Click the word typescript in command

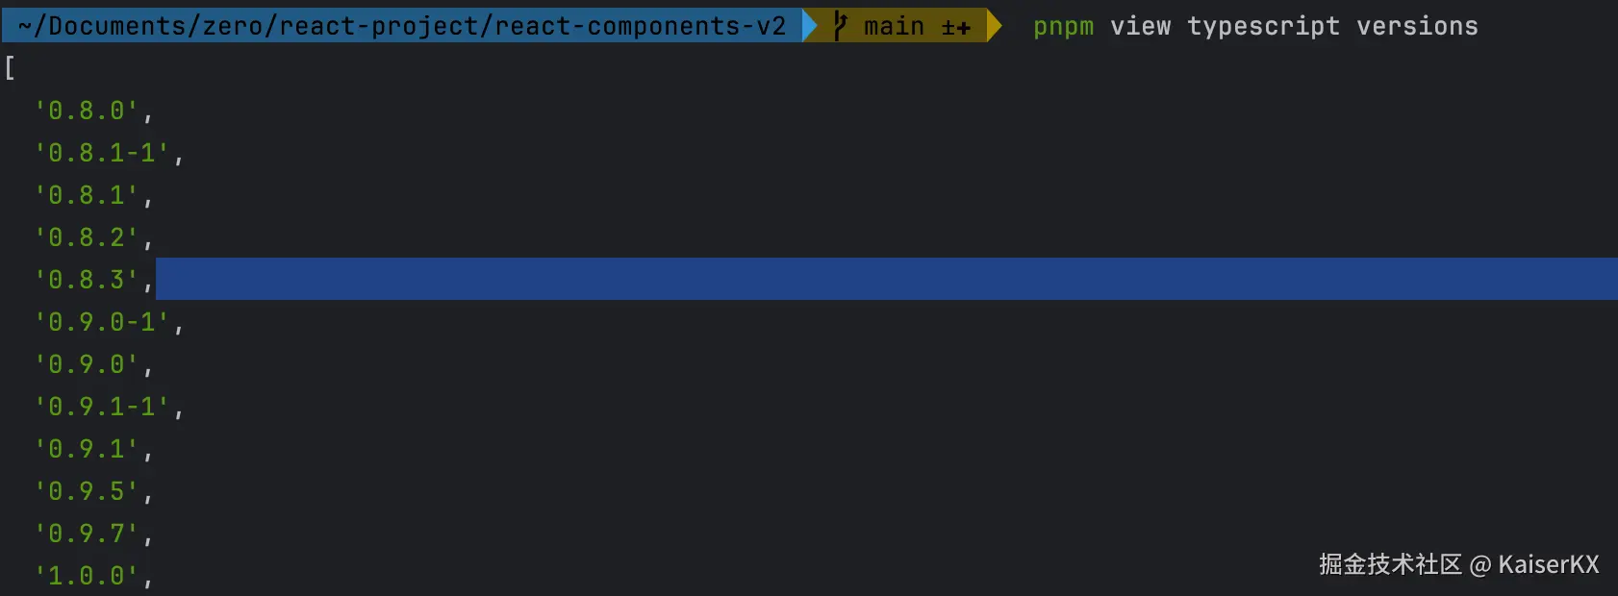point(1263,26)
